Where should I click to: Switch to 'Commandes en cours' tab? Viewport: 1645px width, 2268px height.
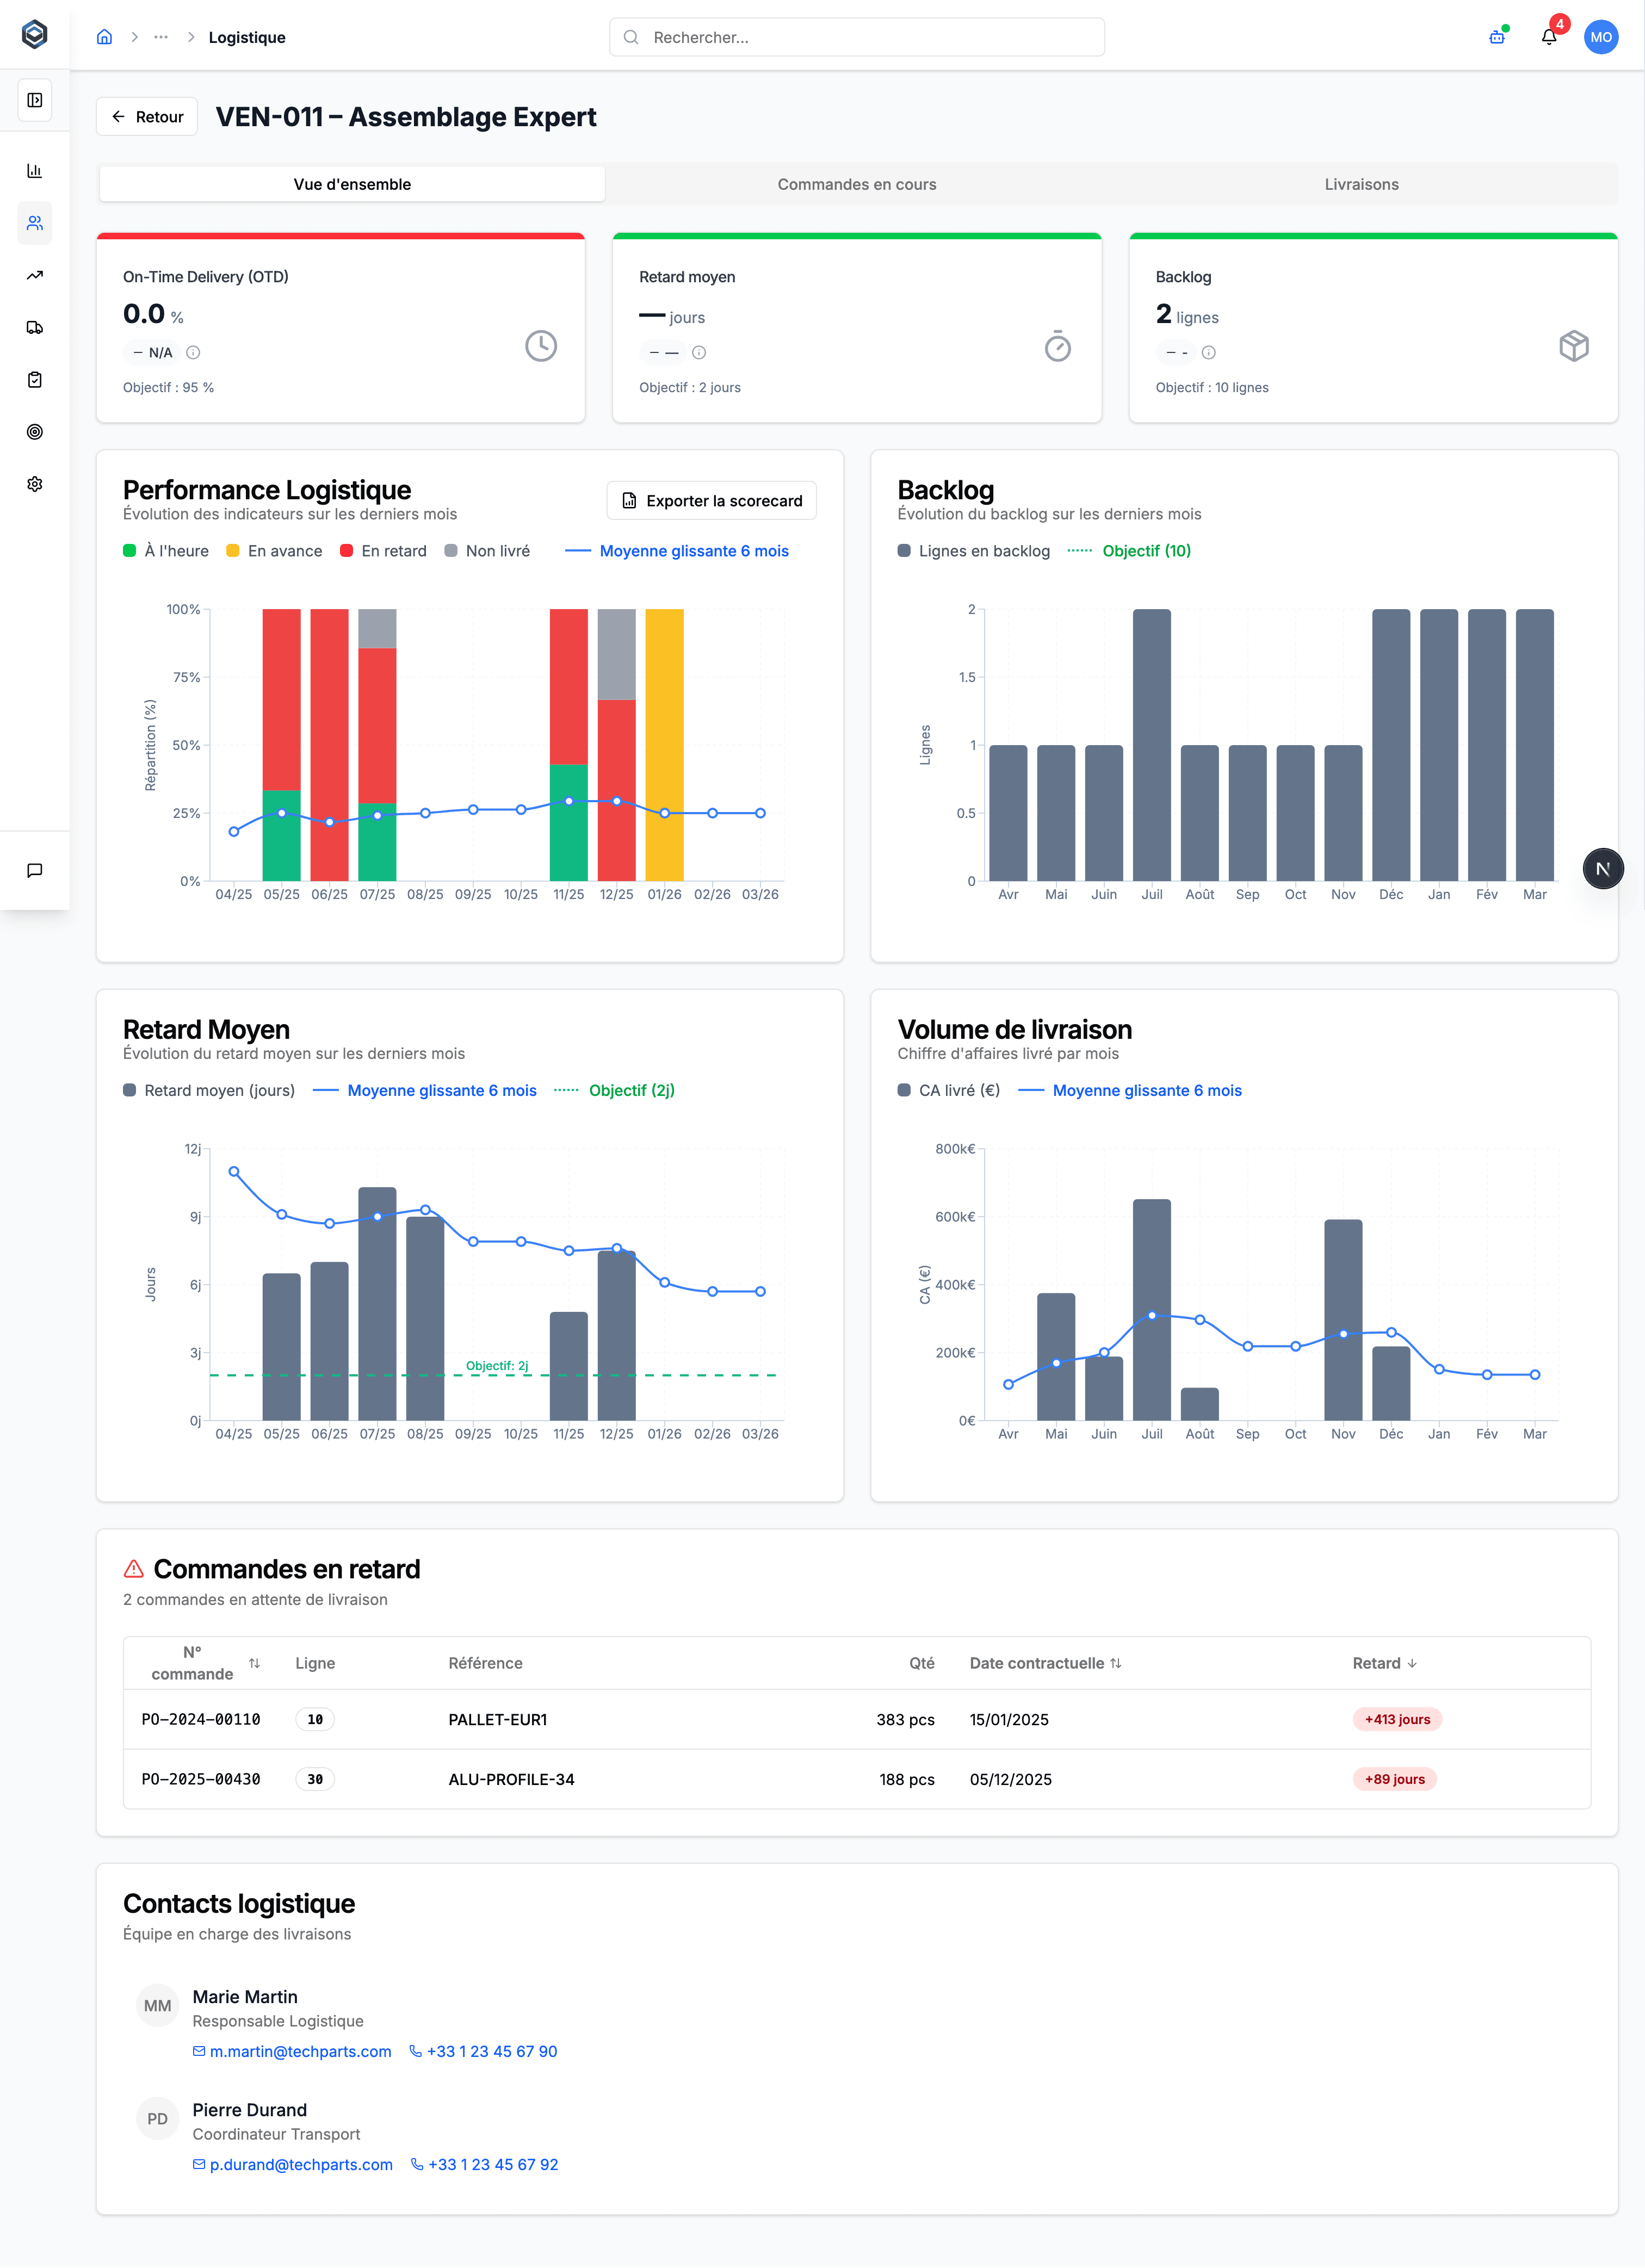[x=857, y=184]
